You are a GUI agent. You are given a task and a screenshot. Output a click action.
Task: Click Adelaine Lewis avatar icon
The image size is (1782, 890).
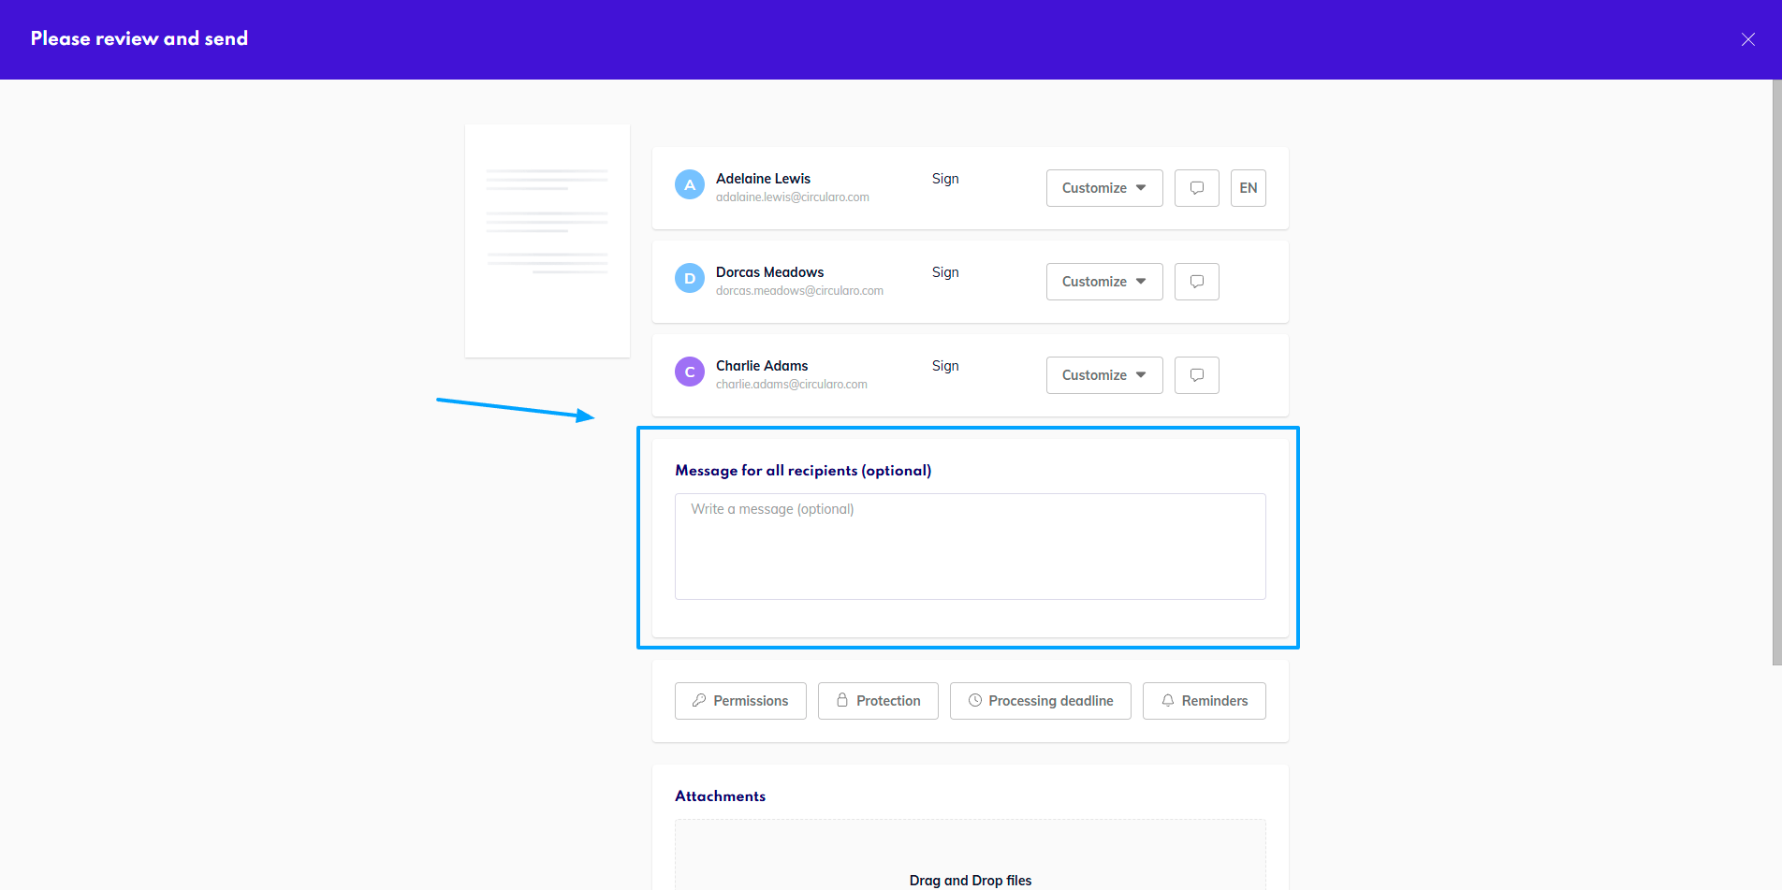tap(690, 185)
